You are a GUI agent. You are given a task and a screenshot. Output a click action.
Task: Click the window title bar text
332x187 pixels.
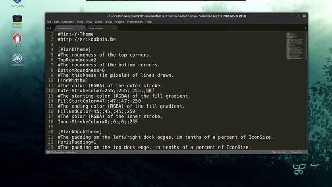[176, 16]
